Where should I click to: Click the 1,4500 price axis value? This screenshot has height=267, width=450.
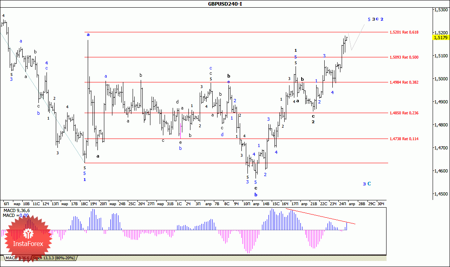441,194
